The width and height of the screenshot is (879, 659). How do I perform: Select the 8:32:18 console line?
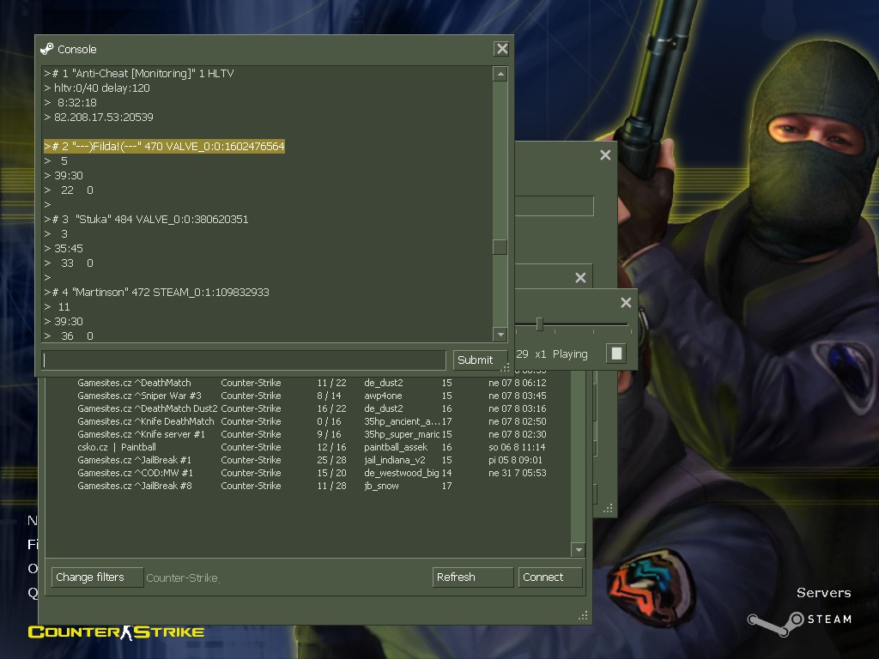(x=70, y=103)
